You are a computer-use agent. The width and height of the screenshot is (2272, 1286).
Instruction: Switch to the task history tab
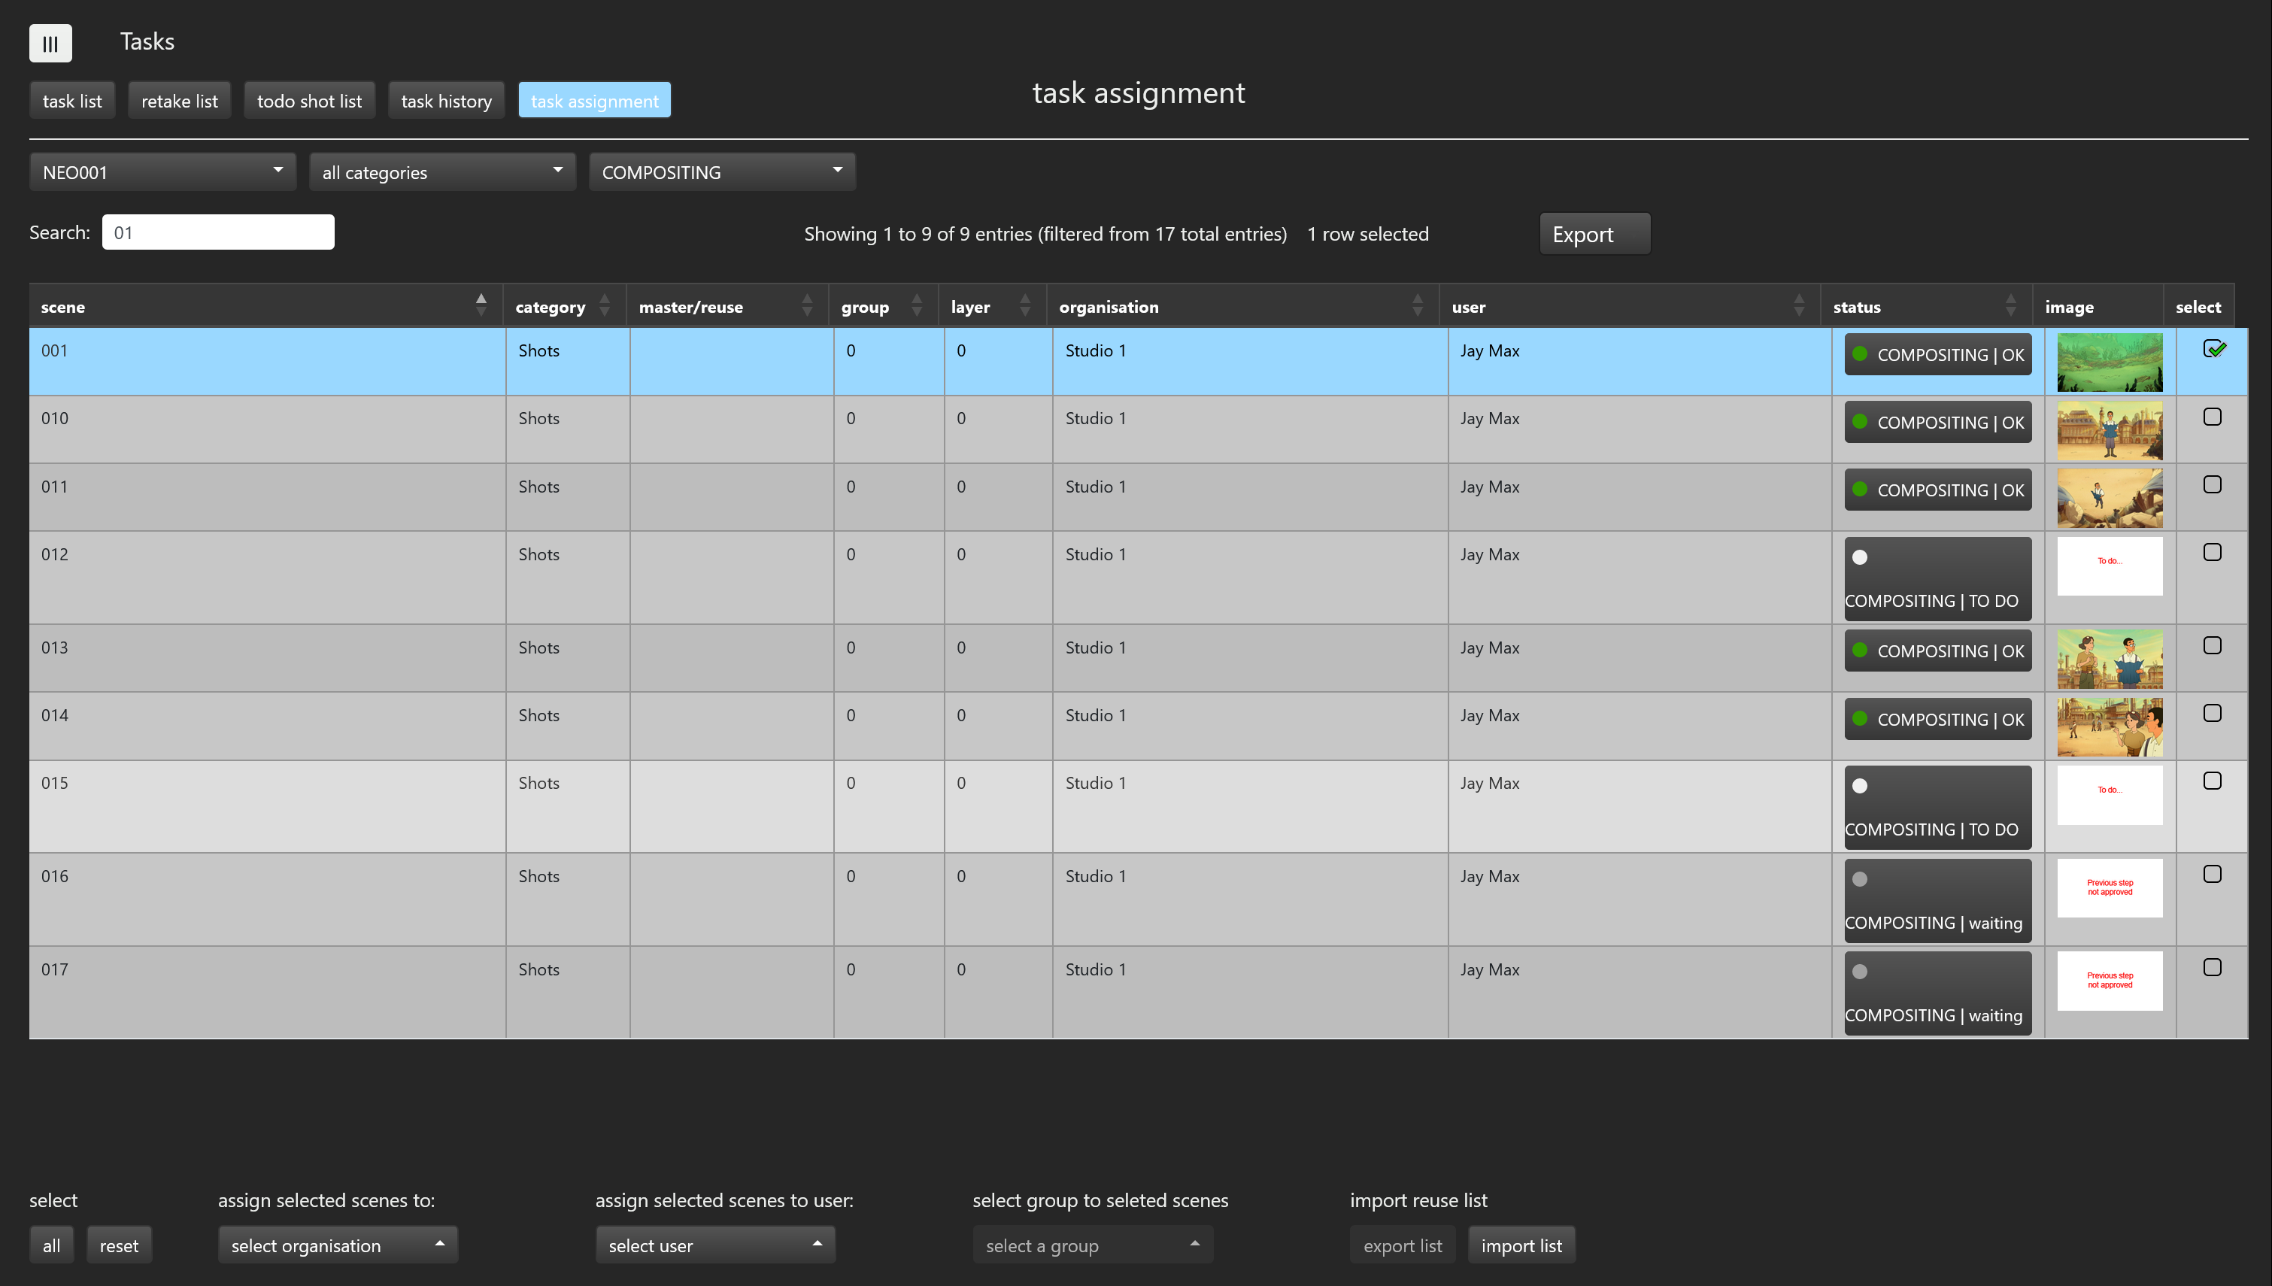[x=446, y=101]
